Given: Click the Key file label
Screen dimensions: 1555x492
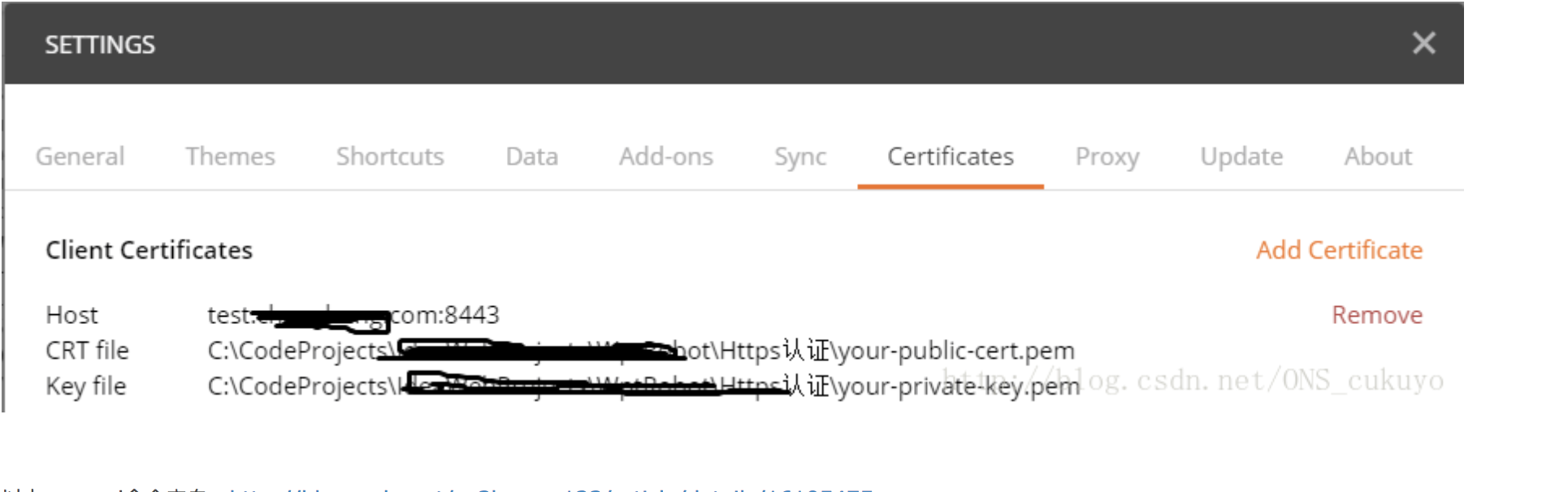Looking at the screenshot, I should (85, 386).
